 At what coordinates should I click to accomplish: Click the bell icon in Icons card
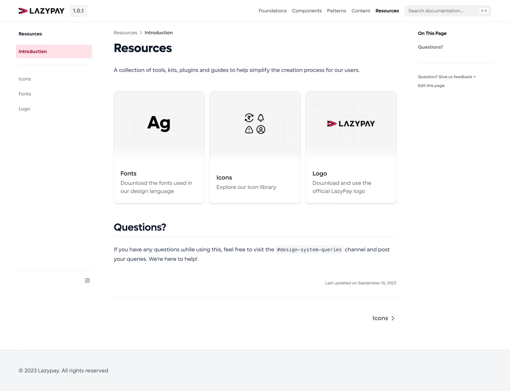click(261, 118)
